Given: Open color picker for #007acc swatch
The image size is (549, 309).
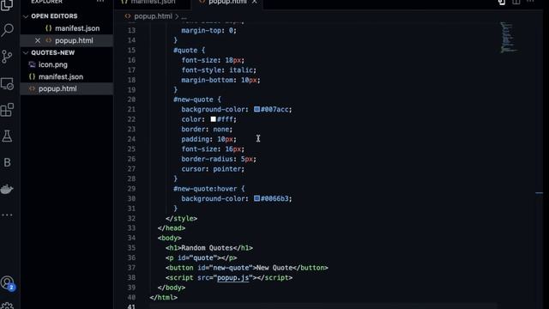Looking at the screenshot, I should [x=256, y=109].
